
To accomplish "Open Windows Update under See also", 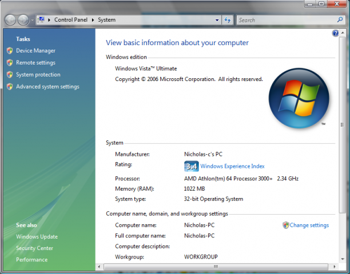I will click(x=37, y=236).
